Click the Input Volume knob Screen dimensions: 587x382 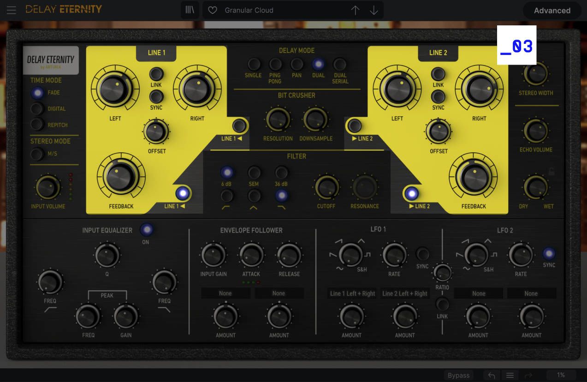pos(48,187)
